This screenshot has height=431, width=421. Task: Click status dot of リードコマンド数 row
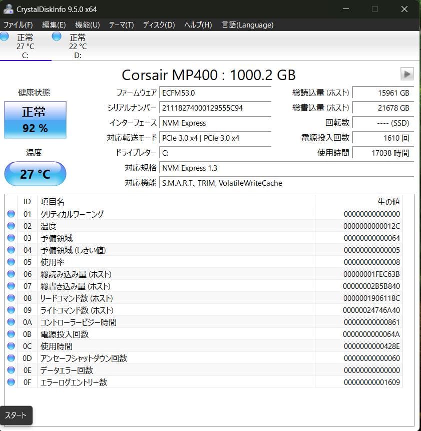click(11, 298)
